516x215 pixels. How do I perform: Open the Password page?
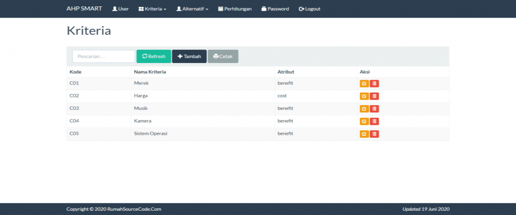275,9
